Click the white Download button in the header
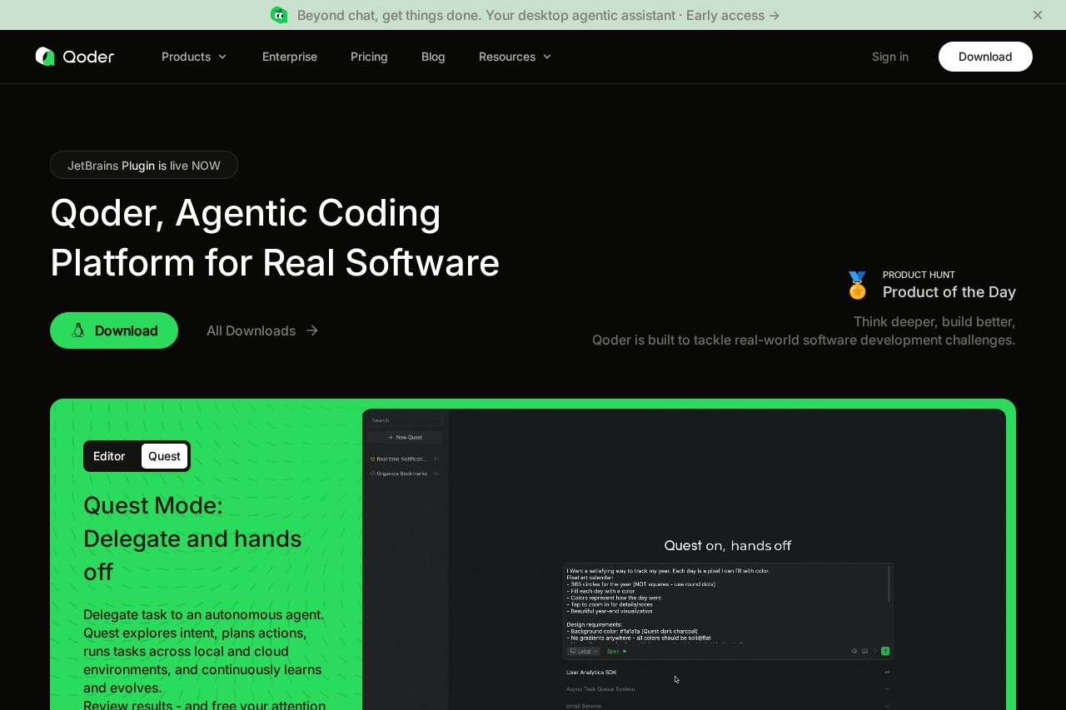1066x710 pixels. [x=985, y=57]
